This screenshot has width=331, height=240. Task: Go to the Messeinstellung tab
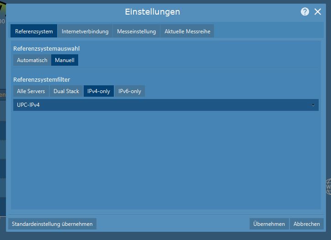(x=136, y=31)
